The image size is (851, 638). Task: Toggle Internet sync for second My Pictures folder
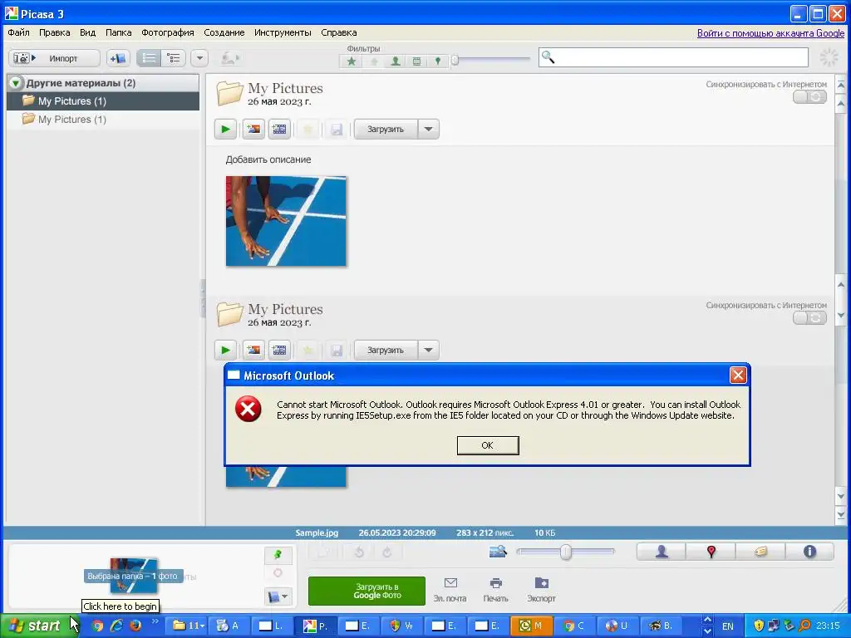pyautogui.click(x=809, y=318)
